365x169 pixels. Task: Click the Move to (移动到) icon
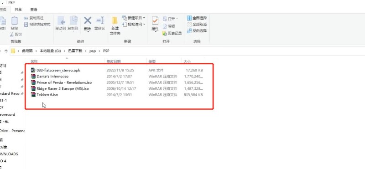coord(61,21)
